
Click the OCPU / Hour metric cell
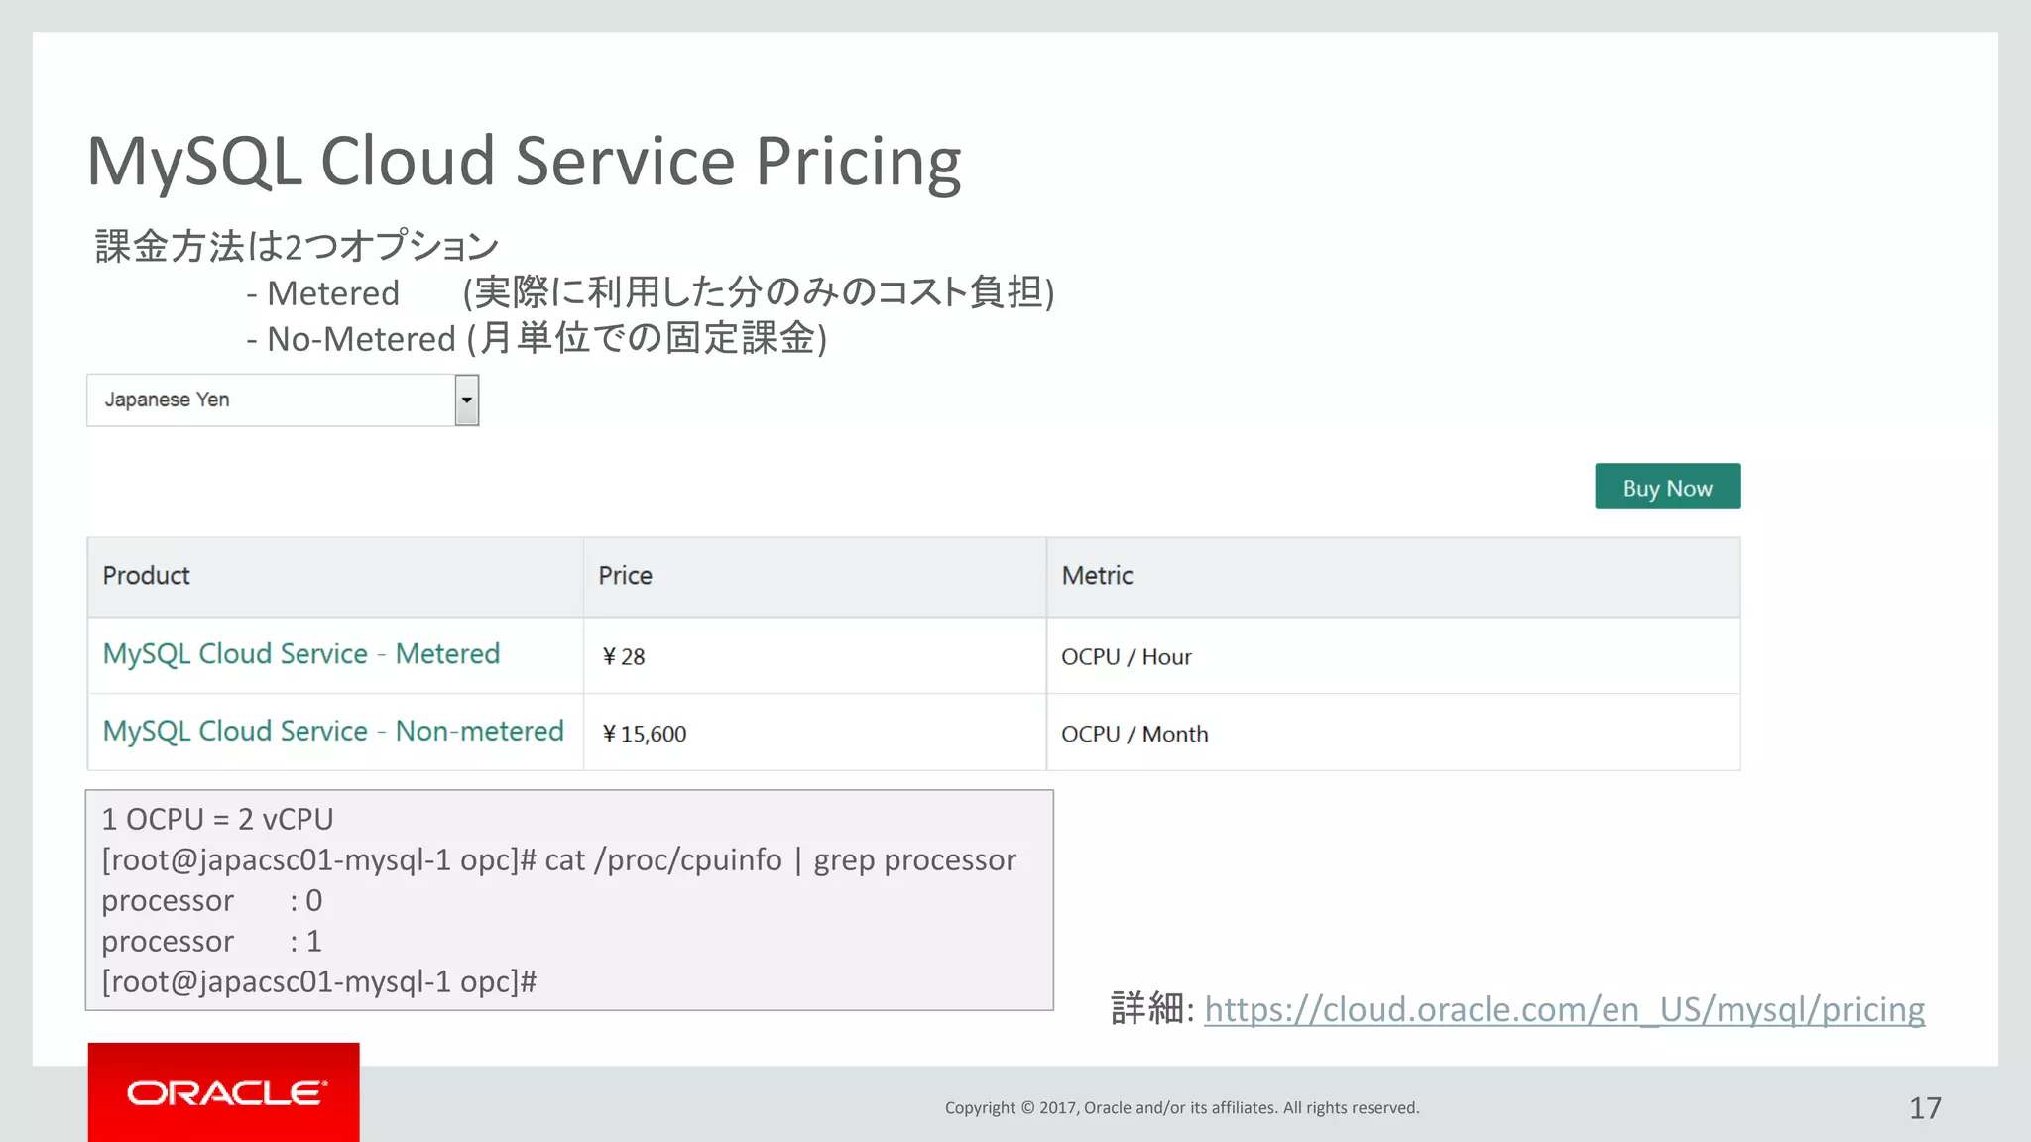1393,656
